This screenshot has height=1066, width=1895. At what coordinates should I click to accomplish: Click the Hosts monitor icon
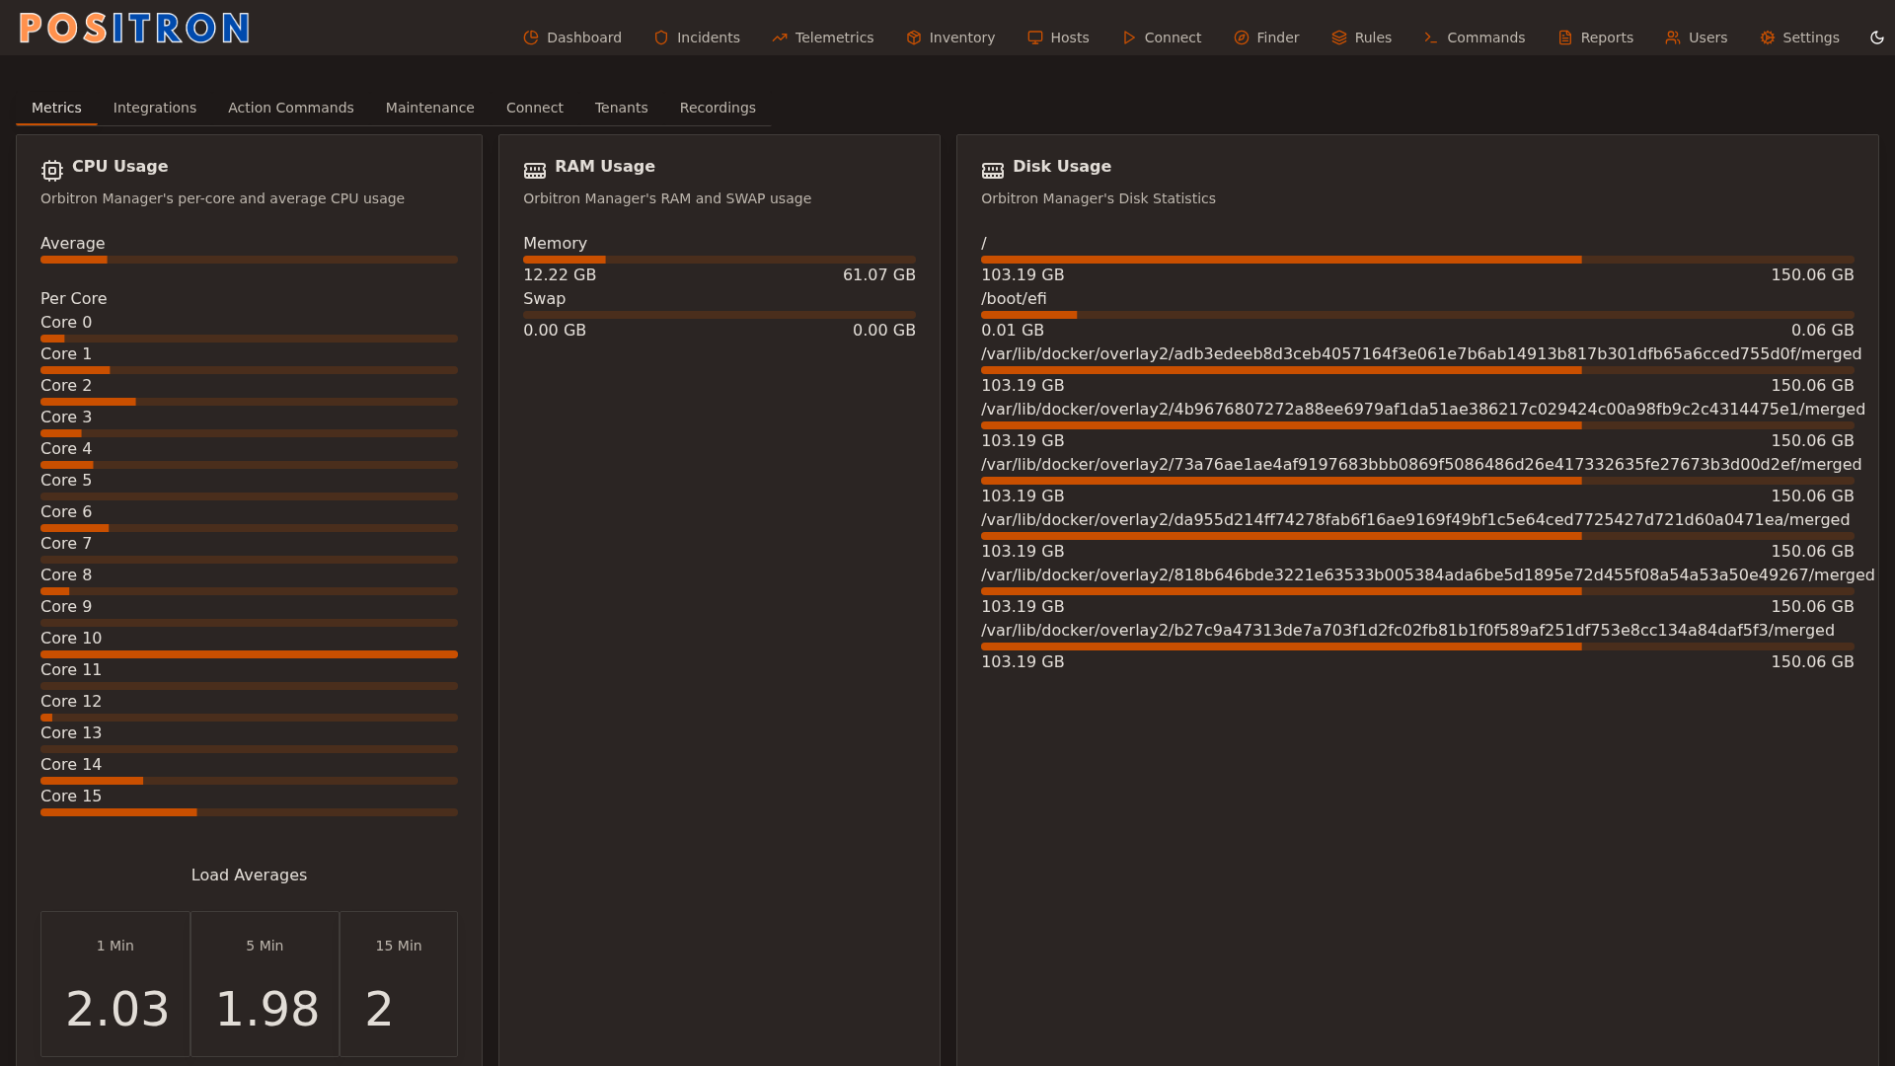(1035, 38)
